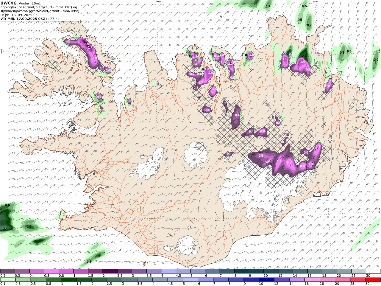
Task: Pick the rain scale swatch starting at 14
Action: (297, 279)
